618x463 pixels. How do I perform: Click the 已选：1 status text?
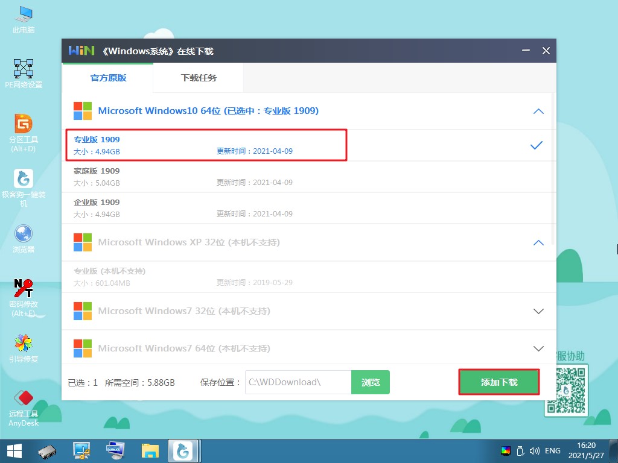(x=83, y=383)
